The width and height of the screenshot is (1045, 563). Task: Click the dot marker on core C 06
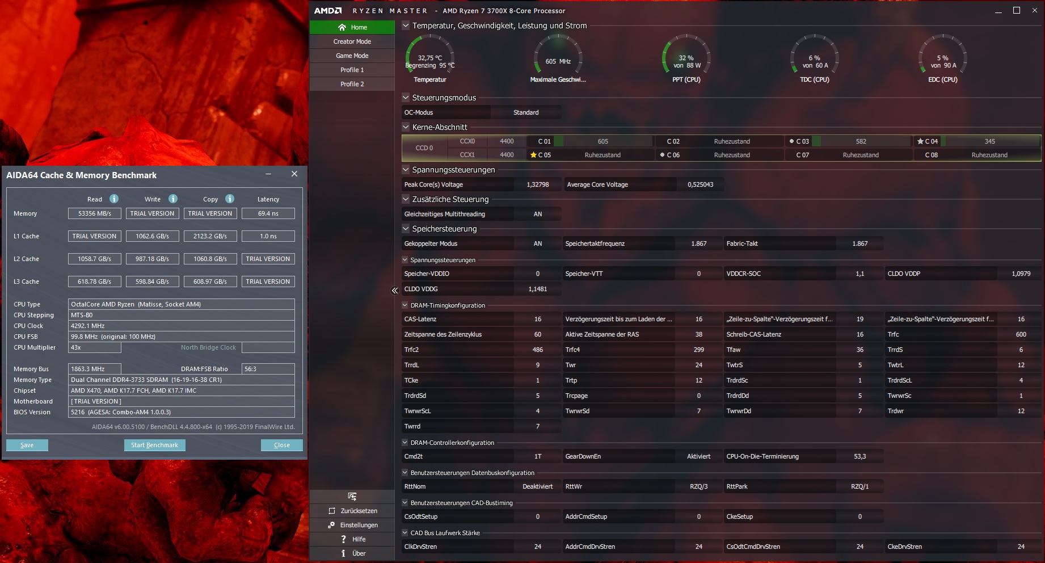(662, 155)
